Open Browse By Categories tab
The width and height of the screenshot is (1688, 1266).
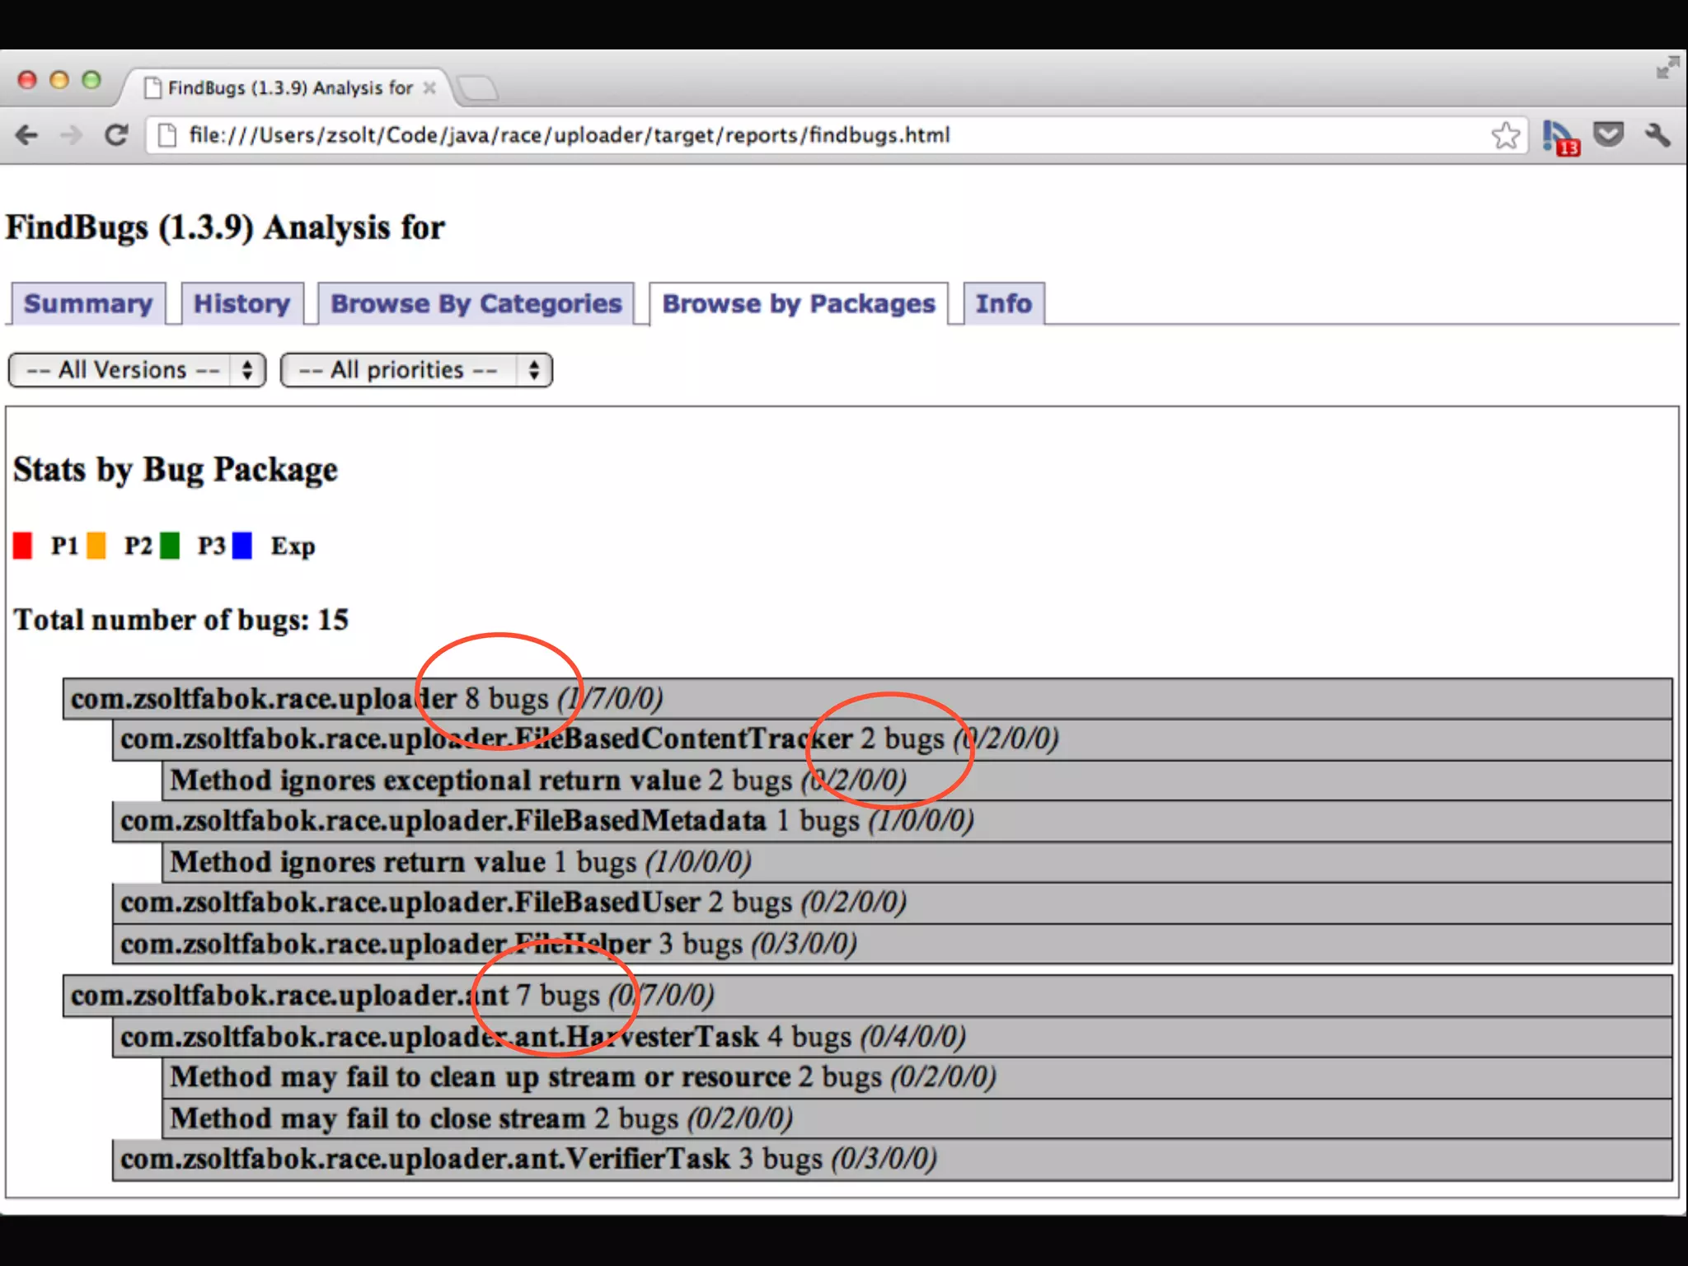(x=476, y=303)
